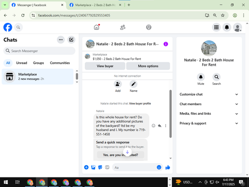Image resolution: width=249 pixels, height=187 pixels.
Task: Go to the Home feed icon
Action: 97,27
